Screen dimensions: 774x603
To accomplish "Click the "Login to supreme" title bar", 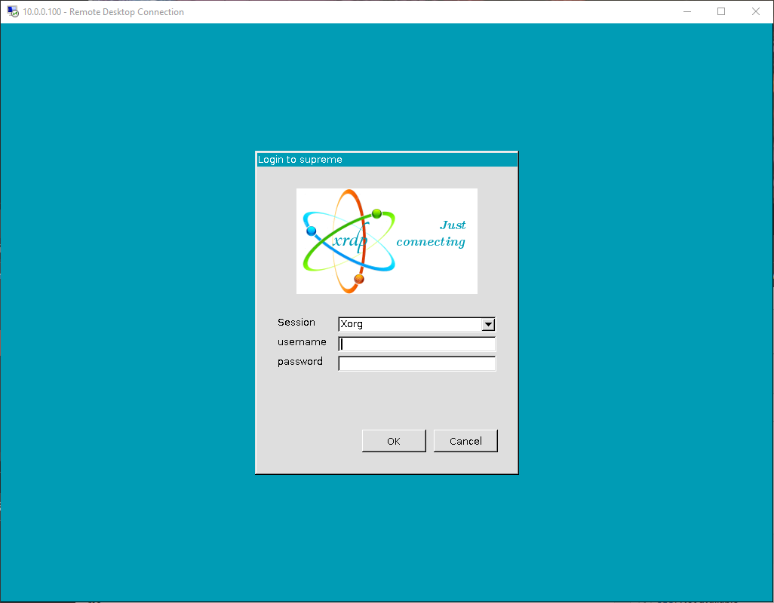I will [x=386, y=159].
